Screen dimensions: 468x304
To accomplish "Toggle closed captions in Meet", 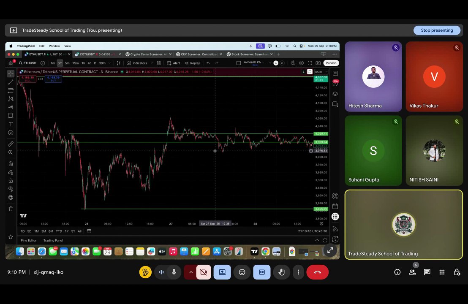I will [x=262, y=272].
